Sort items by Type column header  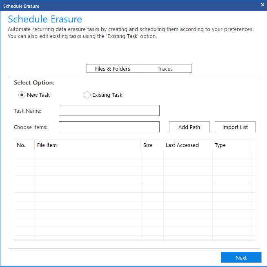tap(231, 145)
